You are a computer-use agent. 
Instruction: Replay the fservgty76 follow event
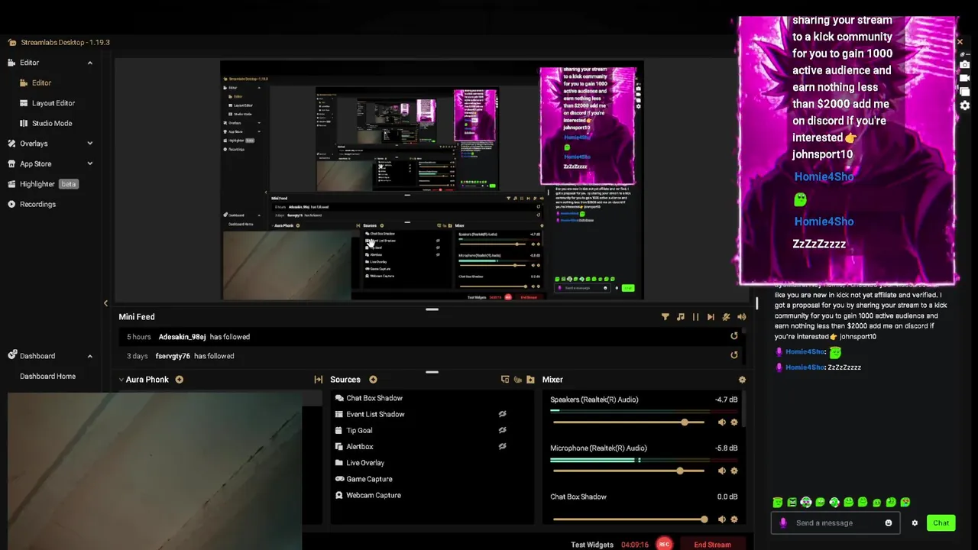click(x=734, y=355)
